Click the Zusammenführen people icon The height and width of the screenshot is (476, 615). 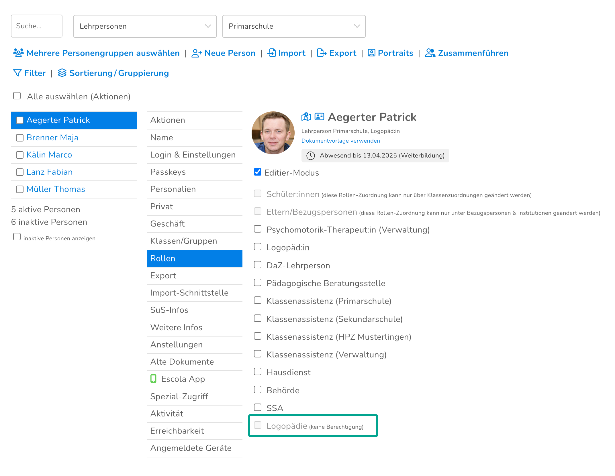(430, 53)
